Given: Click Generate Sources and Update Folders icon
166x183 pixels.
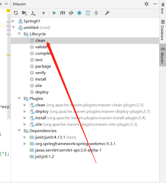Looking at the screenshot, I should [x=25, y=13].
